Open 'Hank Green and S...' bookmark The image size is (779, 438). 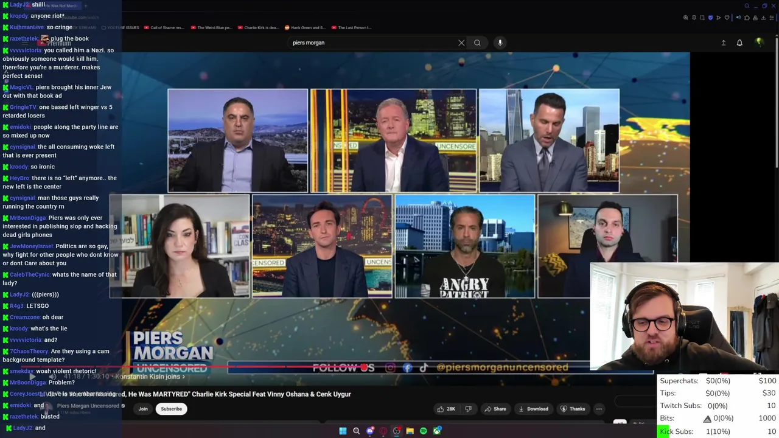[x=305, y=27]
